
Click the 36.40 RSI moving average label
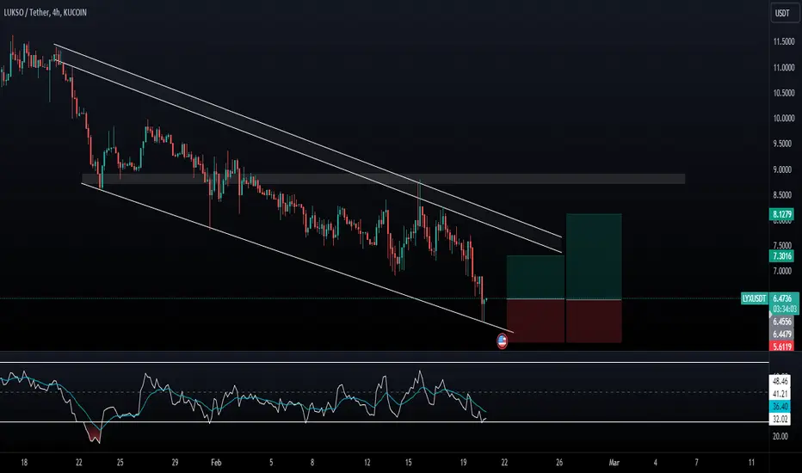[780, 407]
